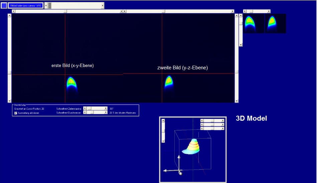317x183 pixels.
Task: Click right arrow of the top toolbar scrollbar
Action: (x=103, y=6)
